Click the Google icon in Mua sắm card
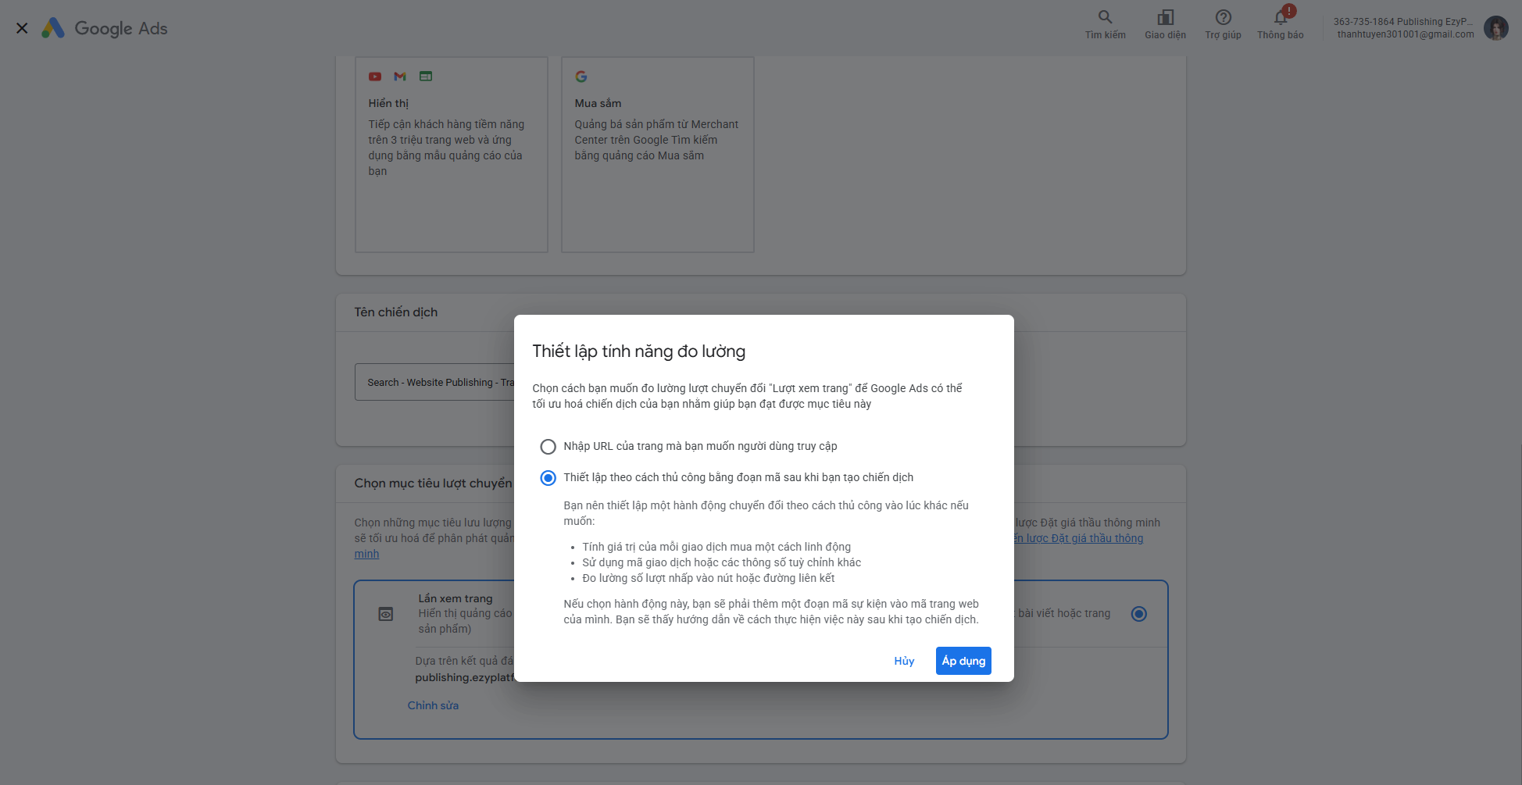 pos(581,77)
